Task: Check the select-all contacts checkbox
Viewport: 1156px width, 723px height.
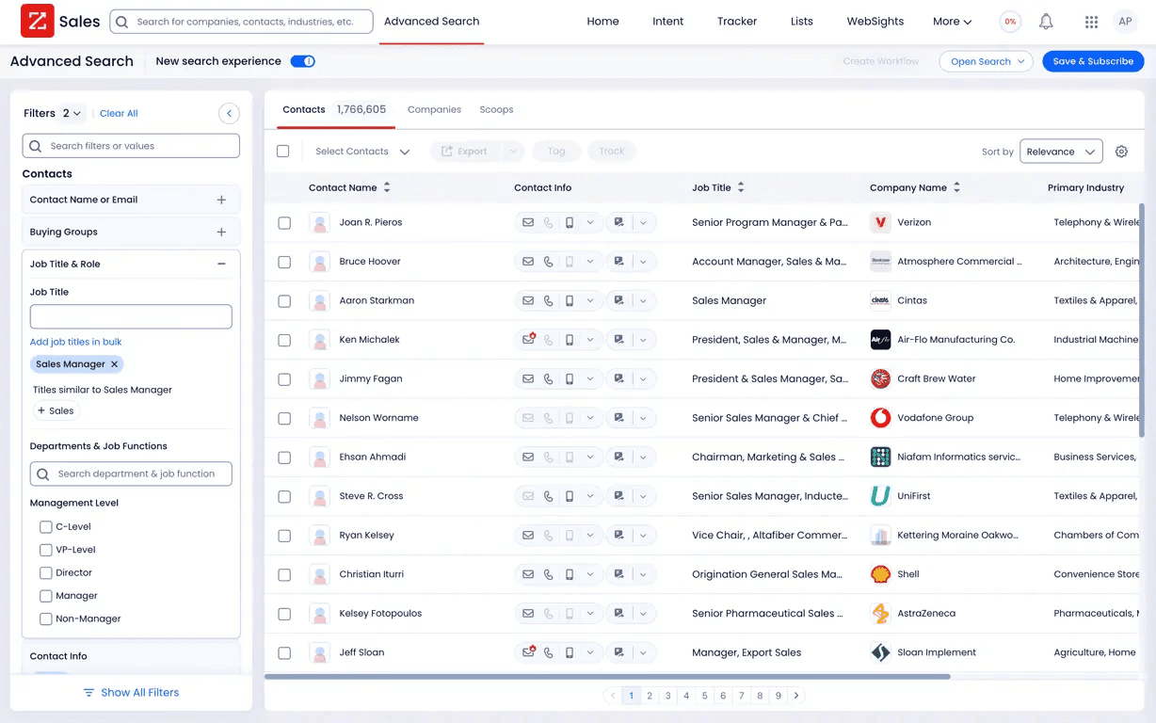Action: coord(283,152)
